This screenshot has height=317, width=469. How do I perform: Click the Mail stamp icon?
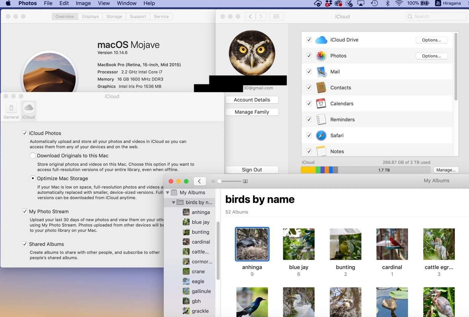[x=321, y=72]
